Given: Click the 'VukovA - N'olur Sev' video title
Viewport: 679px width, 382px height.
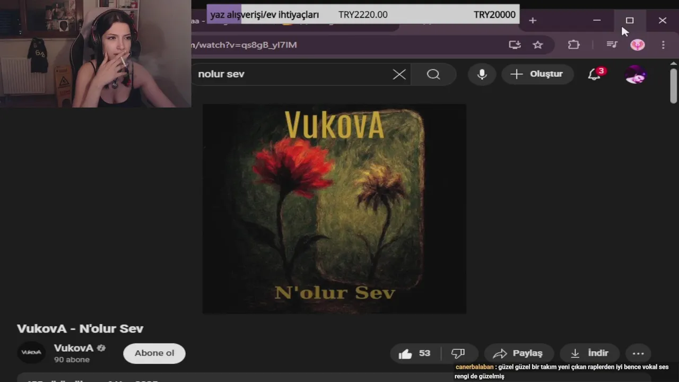Looking at the screenshot, I should pos(80,328).
